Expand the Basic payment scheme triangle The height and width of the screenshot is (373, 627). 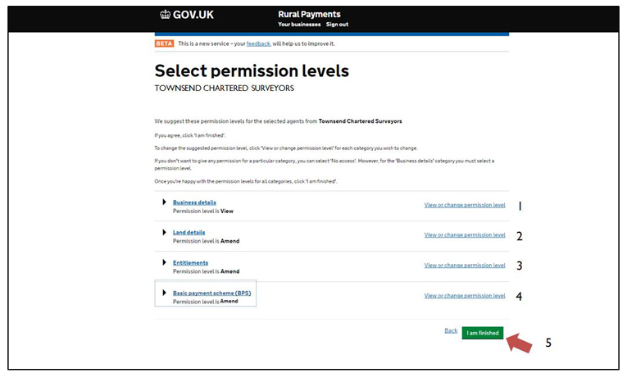(164, 293)
